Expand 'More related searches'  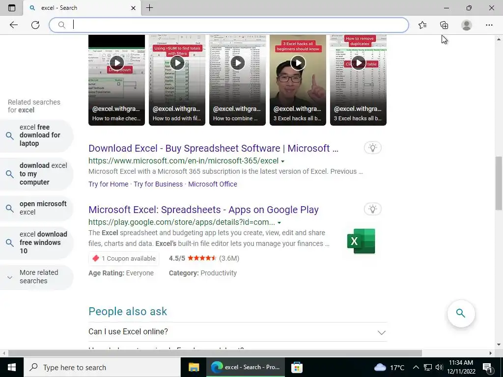[36, 277]
